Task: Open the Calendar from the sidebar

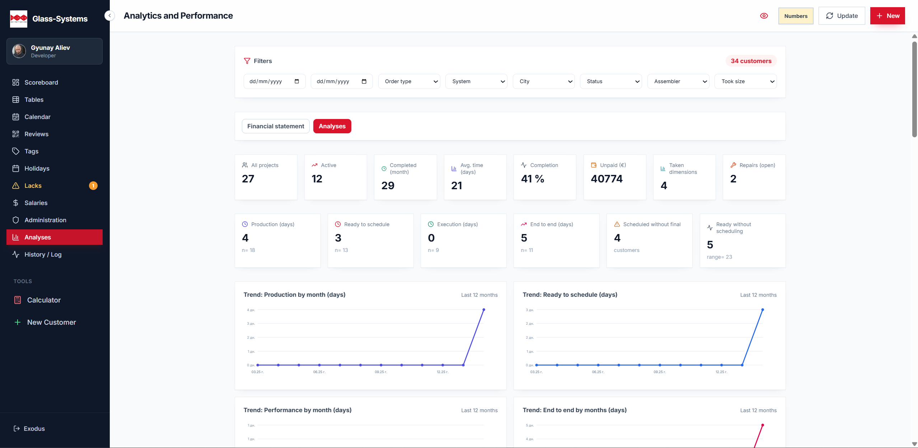Action: (37, 116)
